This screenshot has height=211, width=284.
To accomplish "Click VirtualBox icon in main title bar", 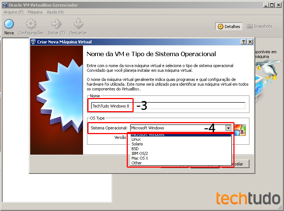I will point(5,5).
